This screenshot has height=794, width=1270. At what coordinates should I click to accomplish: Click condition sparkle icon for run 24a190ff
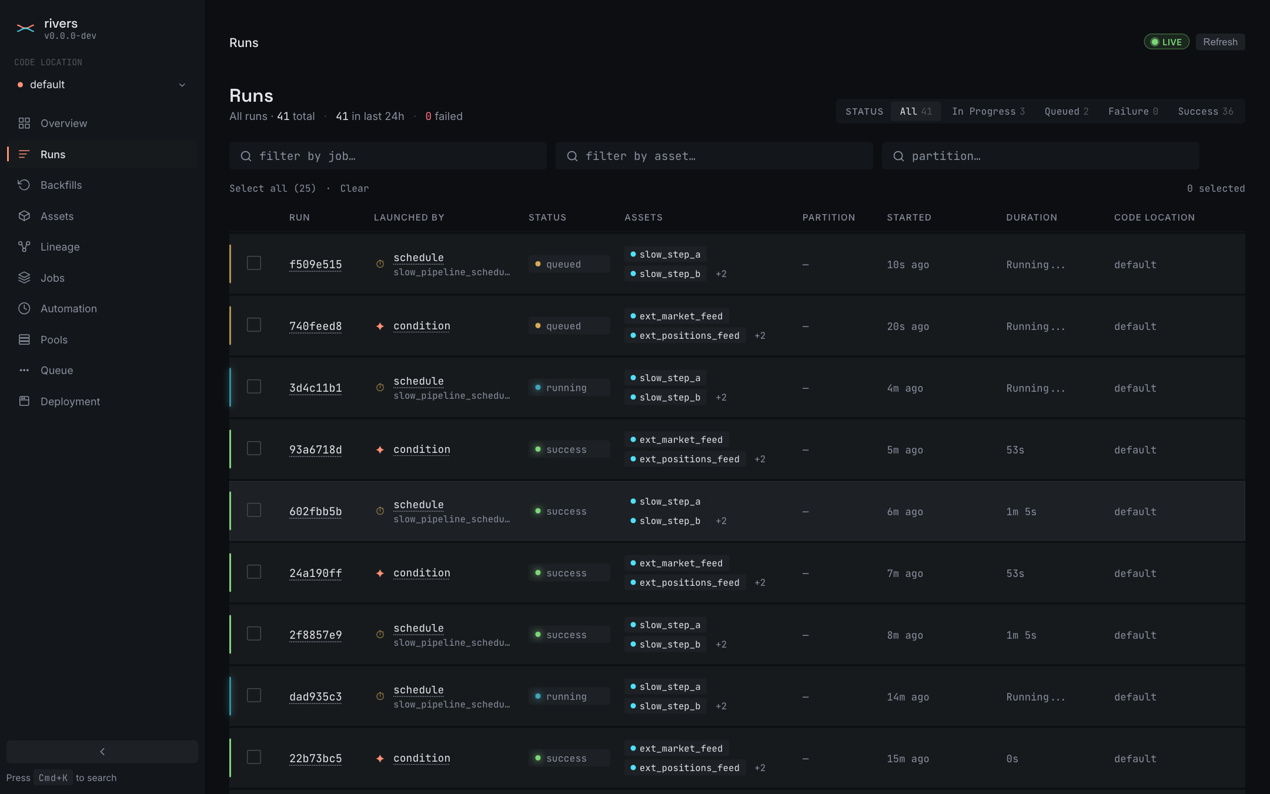pyautogui.click(x=380, y=573)
